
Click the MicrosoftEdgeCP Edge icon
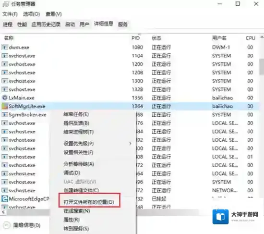tap(5, 199)
